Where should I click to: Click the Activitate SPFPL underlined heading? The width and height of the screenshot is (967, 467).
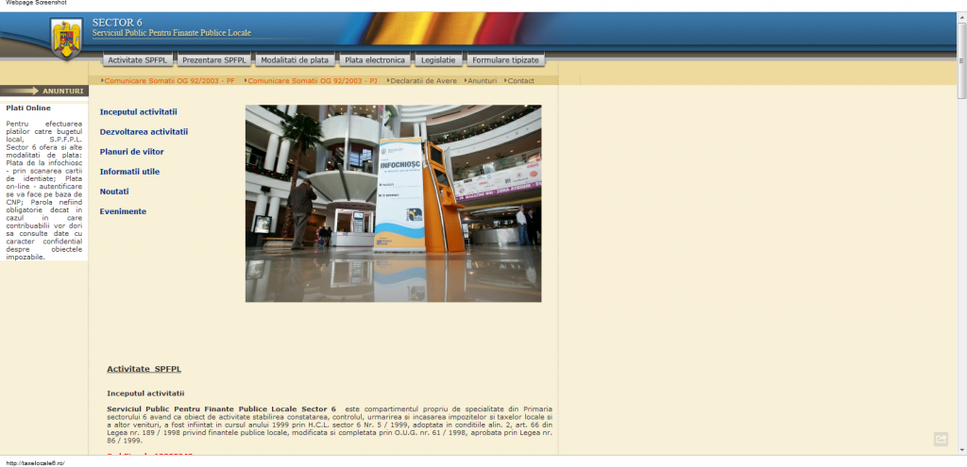144,369
